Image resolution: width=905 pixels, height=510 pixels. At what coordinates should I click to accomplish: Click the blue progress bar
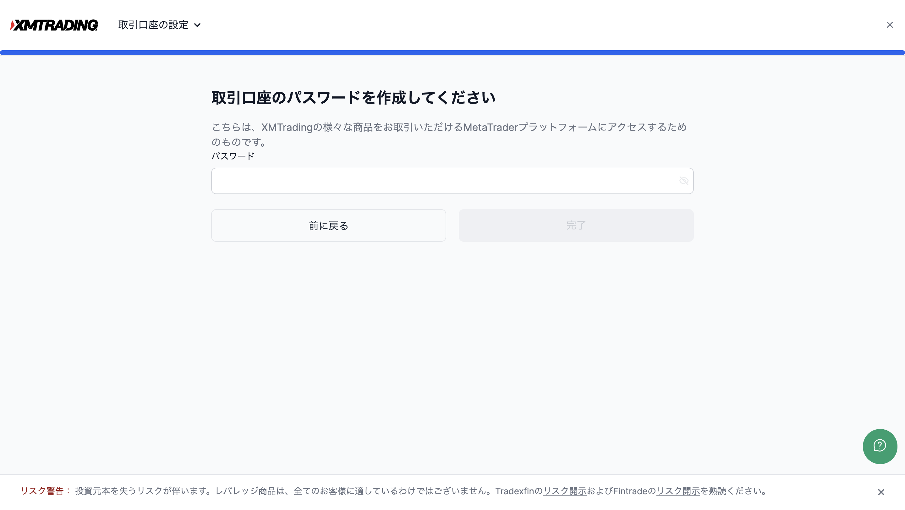pos(452,53)
